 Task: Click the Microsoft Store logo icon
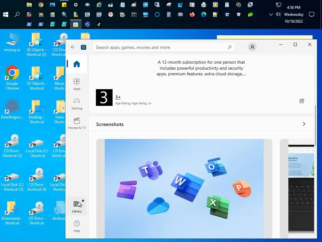click(83, 47)
